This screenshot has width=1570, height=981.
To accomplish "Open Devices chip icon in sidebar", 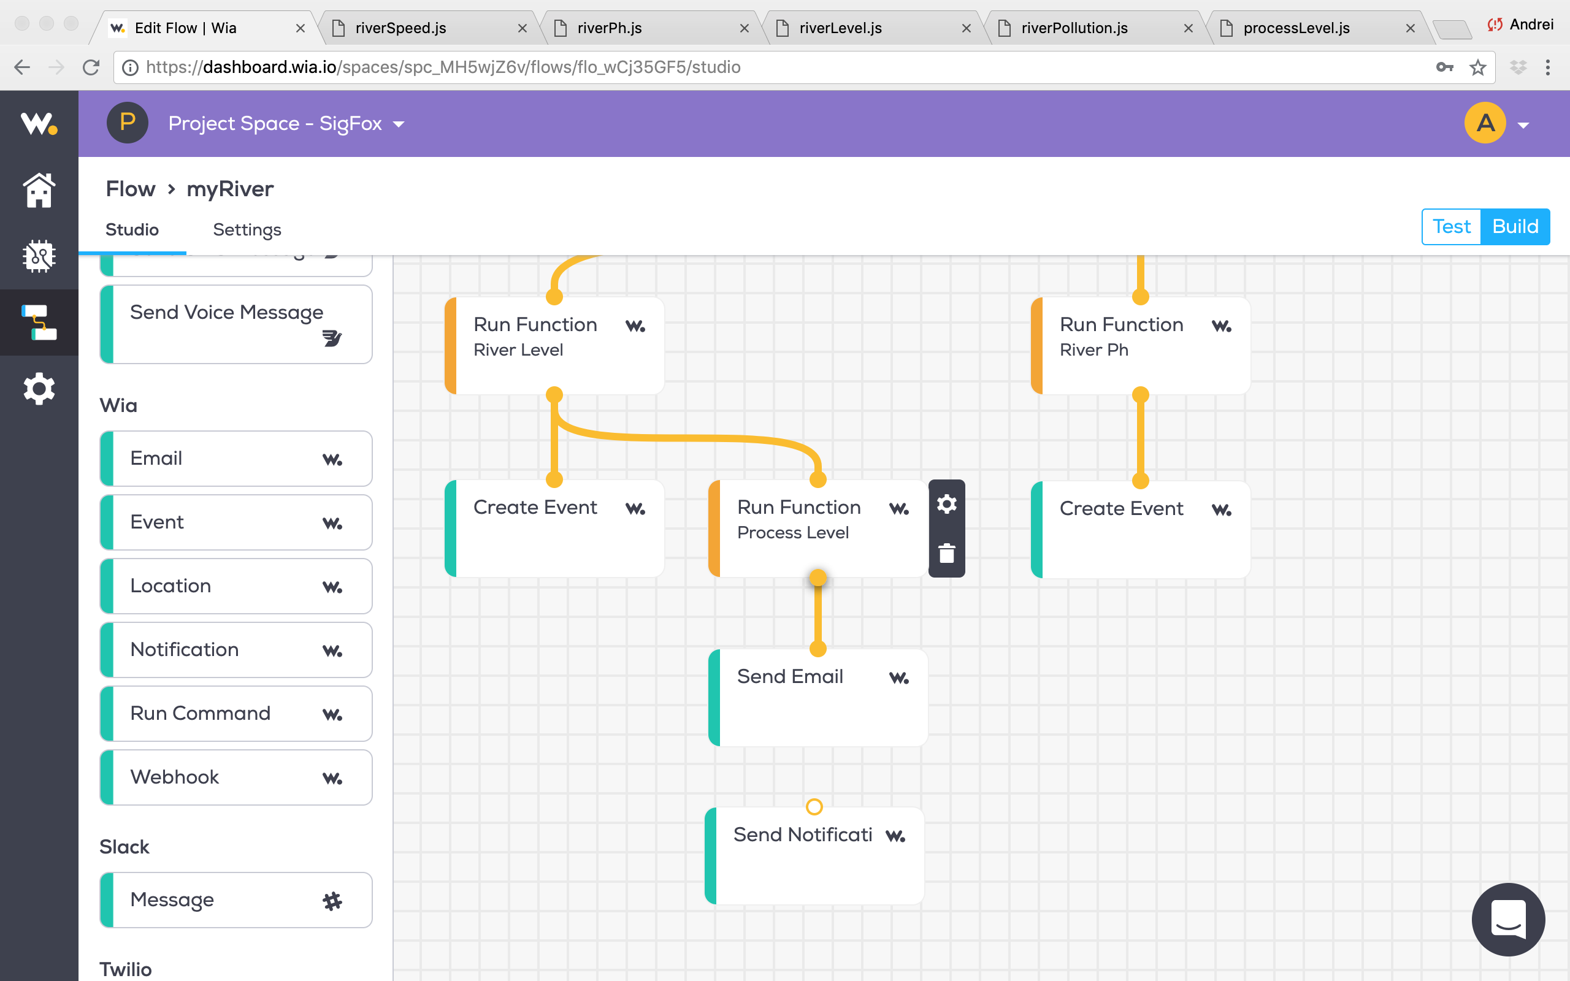I will (x=39, y=256).
